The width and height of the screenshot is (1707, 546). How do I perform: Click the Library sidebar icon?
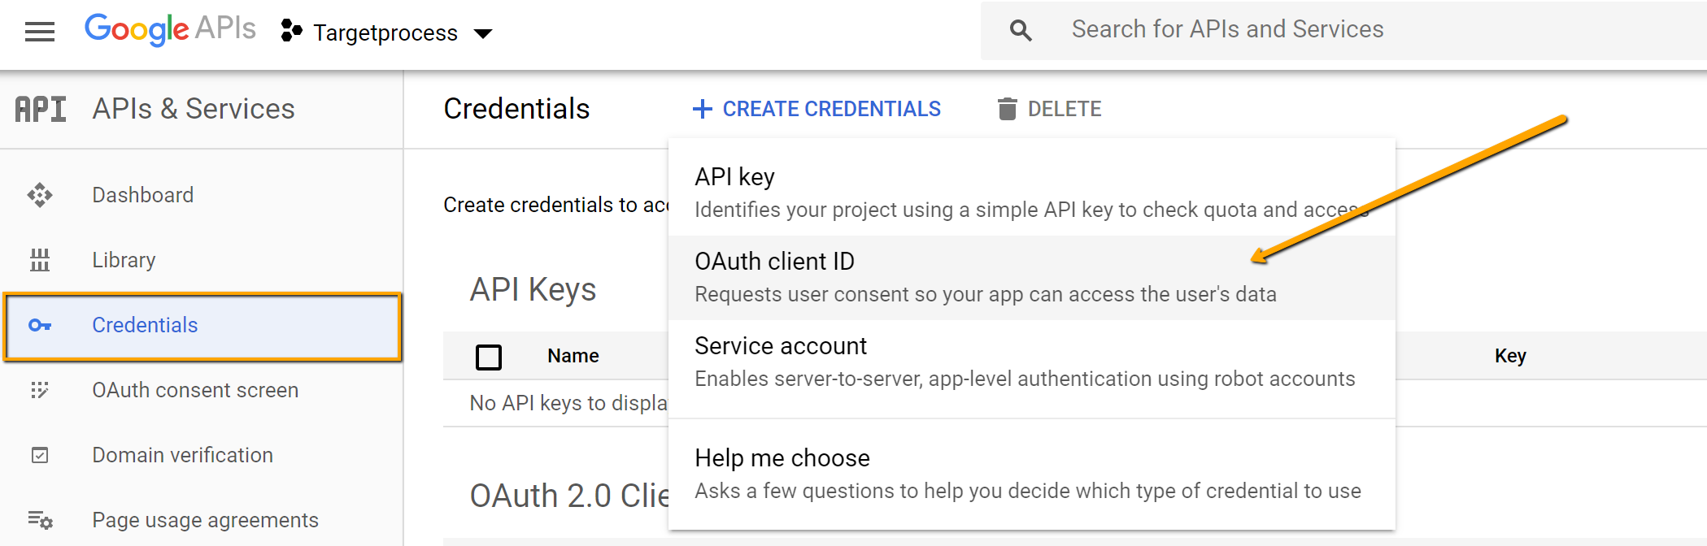[x=40, y=260]
